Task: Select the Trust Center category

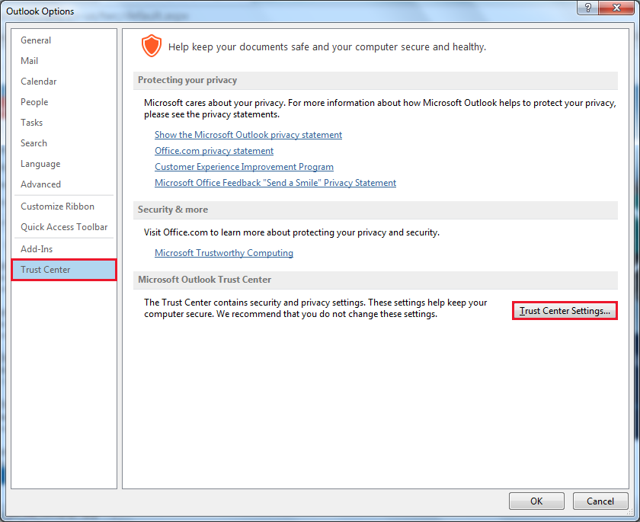Action: (x=64, y=270)
